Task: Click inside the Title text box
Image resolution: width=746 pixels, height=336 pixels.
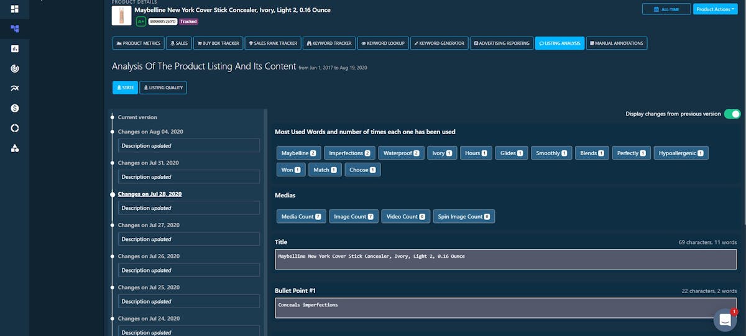Action: pyautogui.click(x=506, y=259)
